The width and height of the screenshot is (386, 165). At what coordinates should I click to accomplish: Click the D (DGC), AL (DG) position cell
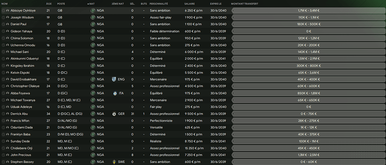(x=70, y=114)
